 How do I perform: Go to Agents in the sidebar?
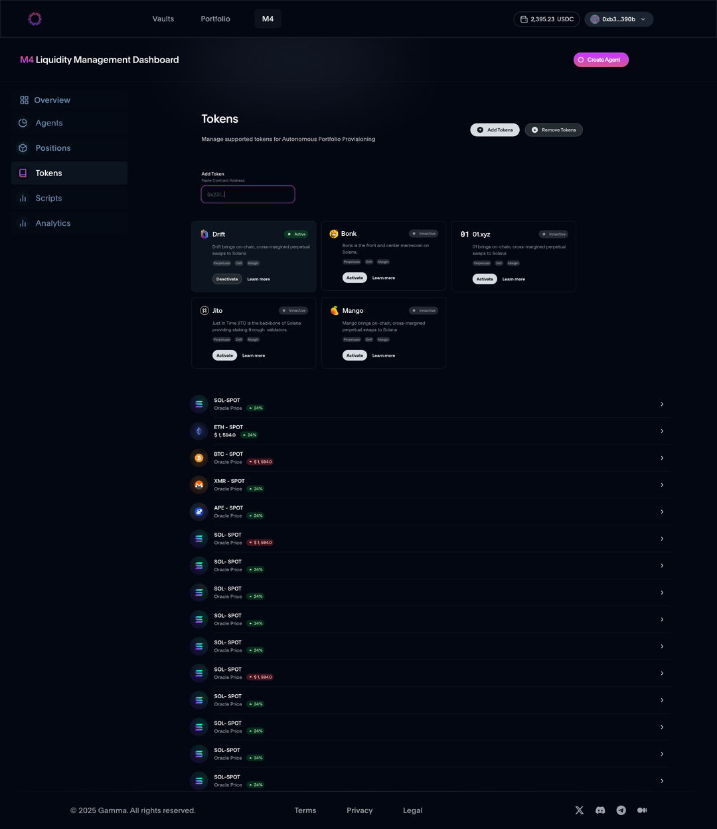[x=69, y=123]
